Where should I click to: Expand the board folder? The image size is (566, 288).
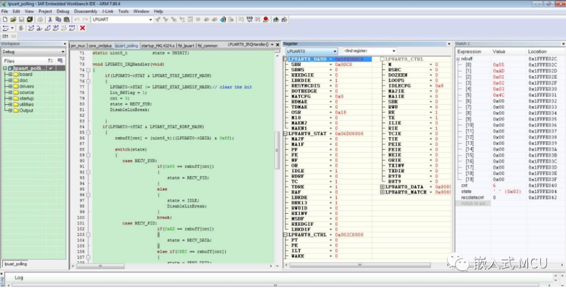(x=10, y=74)
